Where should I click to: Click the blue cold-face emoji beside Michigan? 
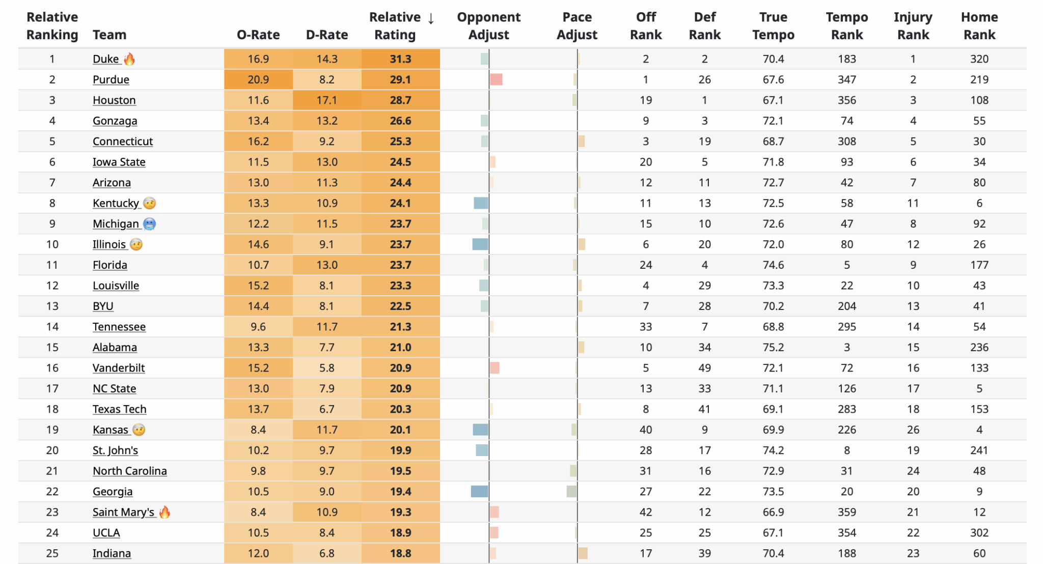coord(149,224)
